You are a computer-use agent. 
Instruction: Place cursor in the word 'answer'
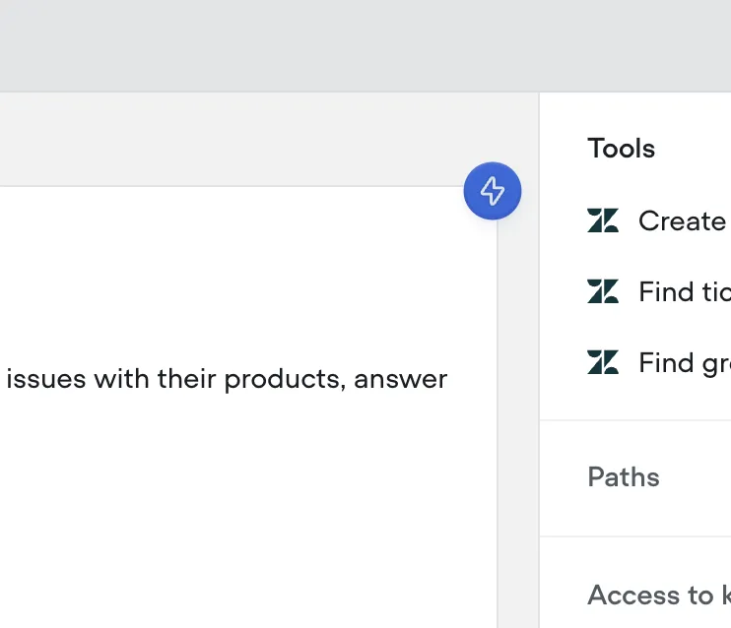pyautogui.click(x=400, y=380)
